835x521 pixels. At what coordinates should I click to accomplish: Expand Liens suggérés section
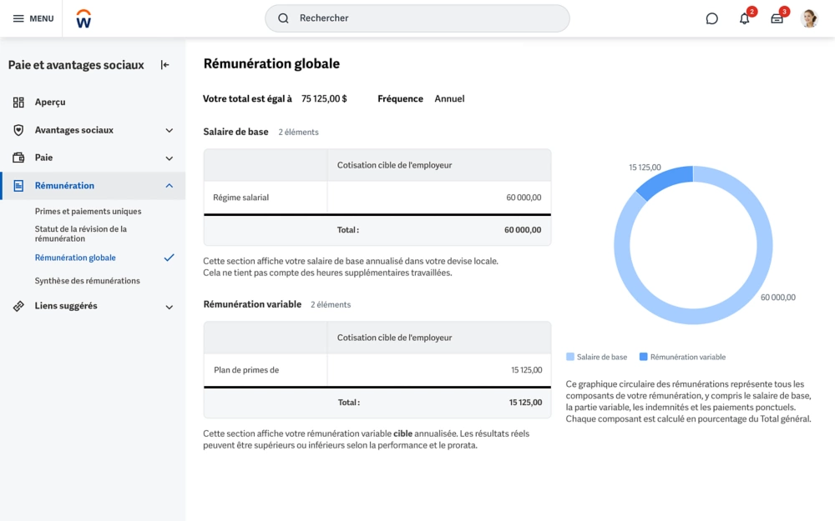[x=169, y=307]
